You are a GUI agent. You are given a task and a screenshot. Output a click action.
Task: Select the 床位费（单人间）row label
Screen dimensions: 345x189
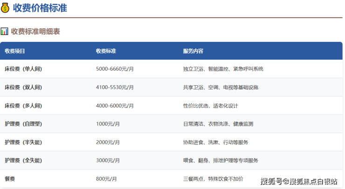tap(23, 69)
